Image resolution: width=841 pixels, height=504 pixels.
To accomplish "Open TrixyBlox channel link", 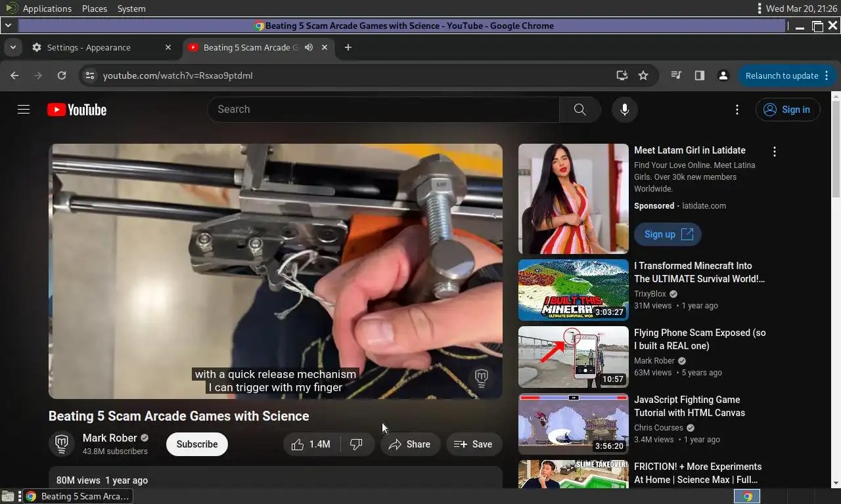I will pos(650,294).
